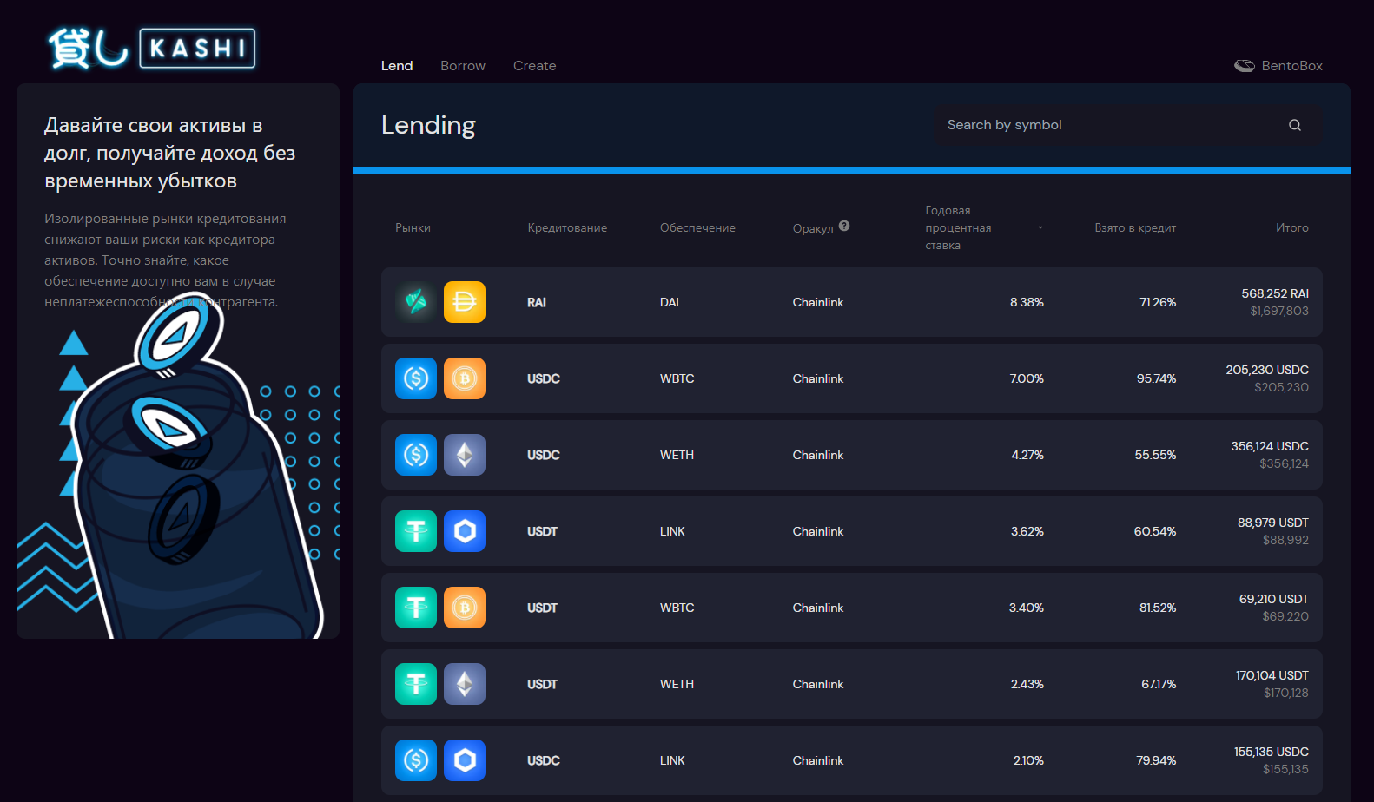
Task: Click the WBTC icon in USDC/WBTC row
Action: coord(465,378)
